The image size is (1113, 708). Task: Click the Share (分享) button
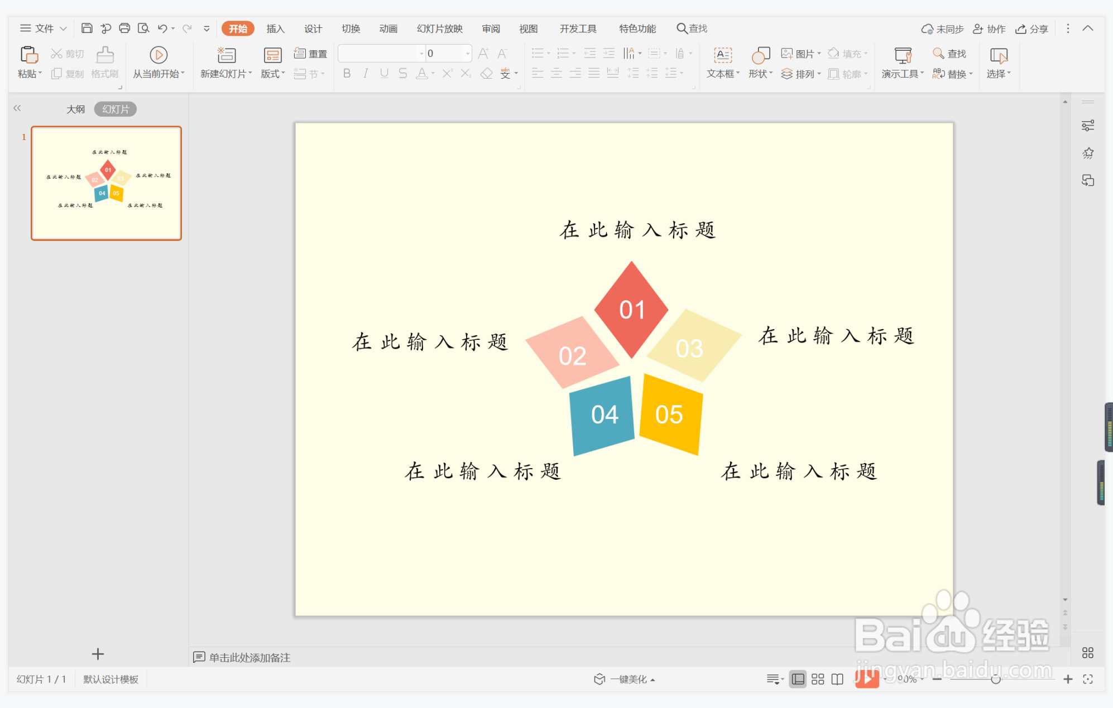pyautogui.click(x=1032, y=28)
